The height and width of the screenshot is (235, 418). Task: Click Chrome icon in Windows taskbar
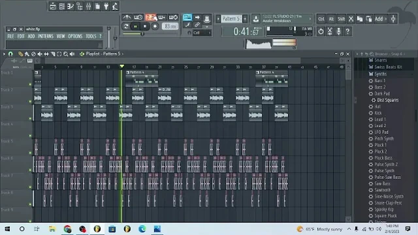pyautogui.click(x=68, y=229)
